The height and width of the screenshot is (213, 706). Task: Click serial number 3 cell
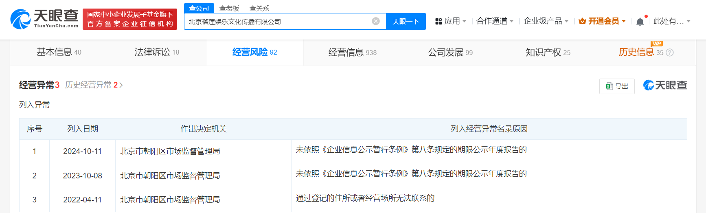35,200
